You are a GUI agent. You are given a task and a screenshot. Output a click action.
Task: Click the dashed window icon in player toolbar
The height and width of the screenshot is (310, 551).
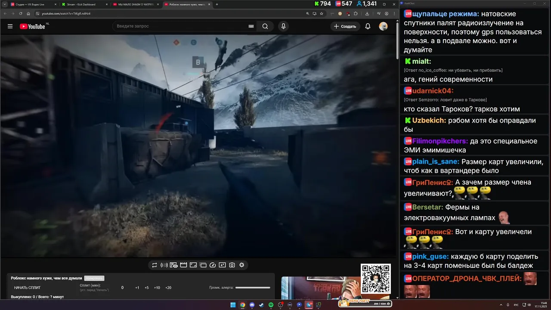point(203,265)
